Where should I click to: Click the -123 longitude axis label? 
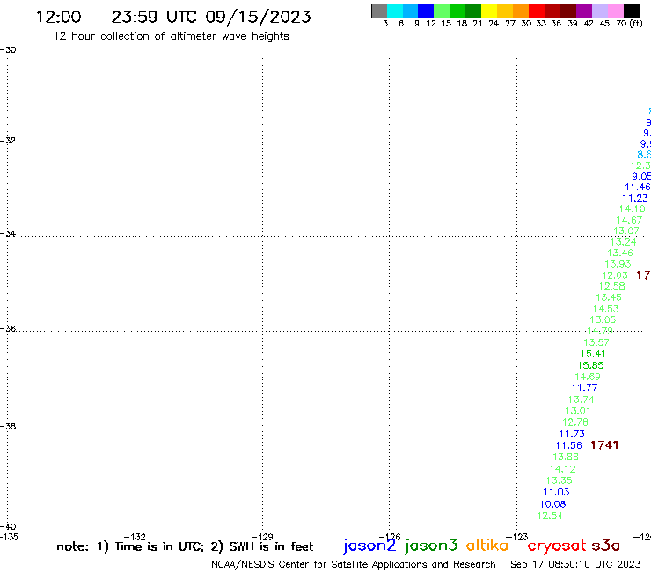517,537
